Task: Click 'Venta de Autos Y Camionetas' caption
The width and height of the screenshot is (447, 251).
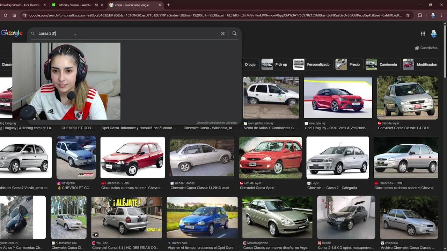Action: [270, 128]
